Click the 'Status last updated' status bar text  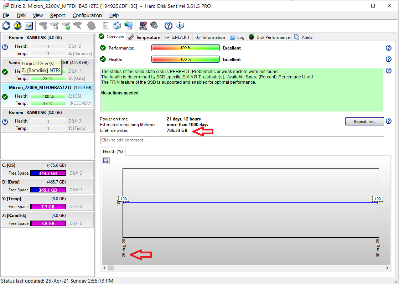click(x=57, y=281)
